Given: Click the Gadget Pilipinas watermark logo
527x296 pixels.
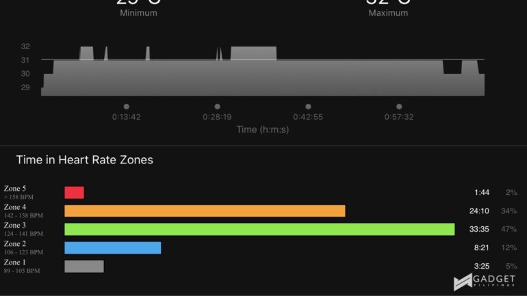Looking at the screenshot, I should click(485, 282).
